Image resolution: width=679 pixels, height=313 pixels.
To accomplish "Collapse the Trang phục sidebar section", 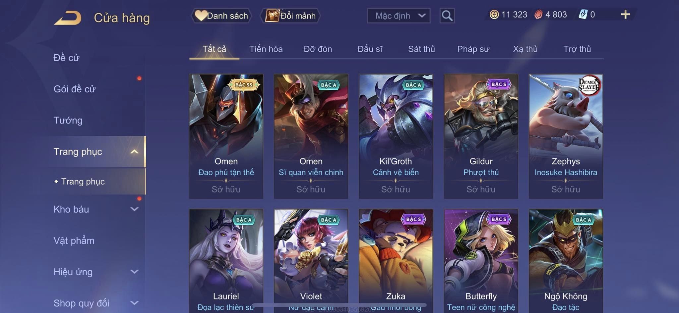I will 134,152.
